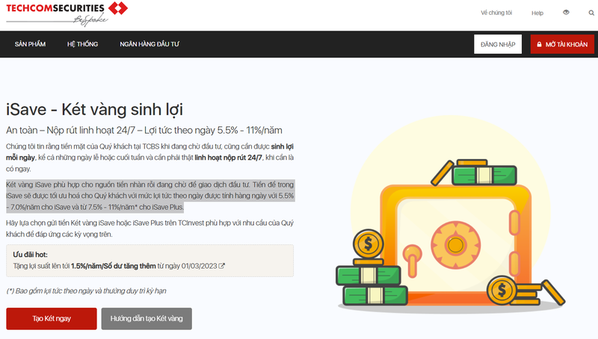Open Hướng dẫn tạo Két vàng guide
598x339 pixels.
tap(147, 319)
